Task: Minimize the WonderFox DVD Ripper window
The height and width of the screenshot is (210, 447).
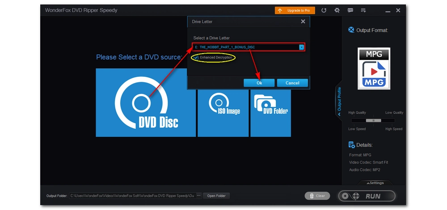Action: tap(388, 11)
